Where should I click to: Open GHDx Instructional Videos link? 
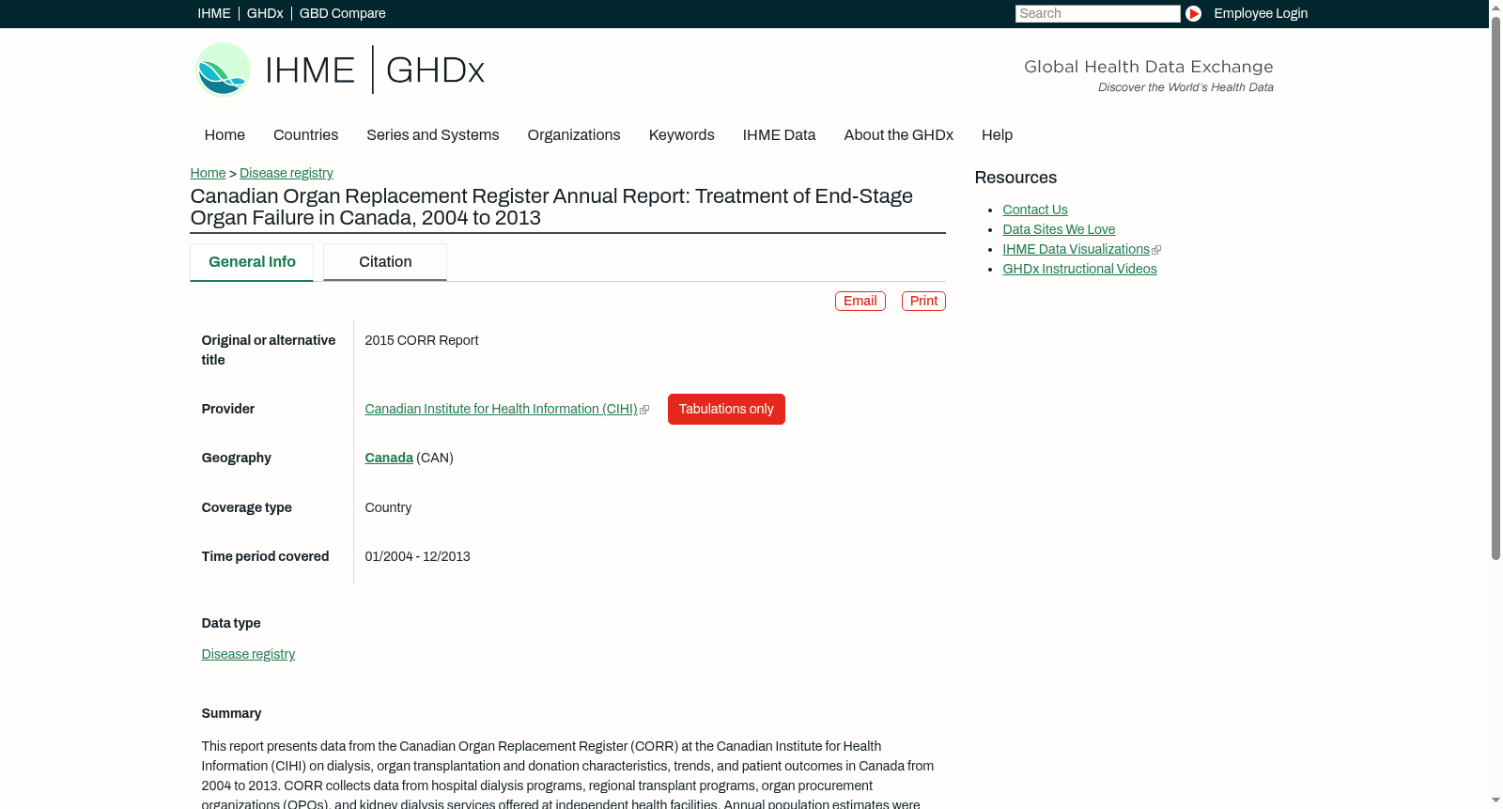point(1079,269)
